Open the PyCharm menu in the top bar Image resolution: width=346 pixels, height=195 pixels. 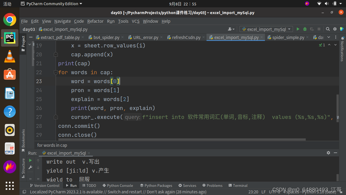[51, 4]
